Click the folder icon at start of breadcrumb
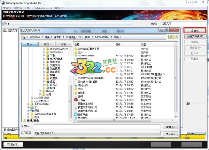Viewport: 209px width, 150px height. 24,37
